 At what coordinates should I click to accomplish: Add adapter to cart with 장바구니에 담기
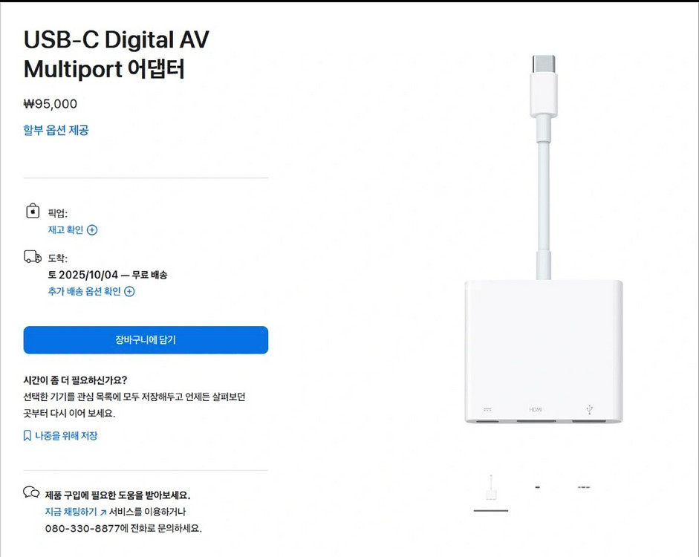tap(146, 340)
